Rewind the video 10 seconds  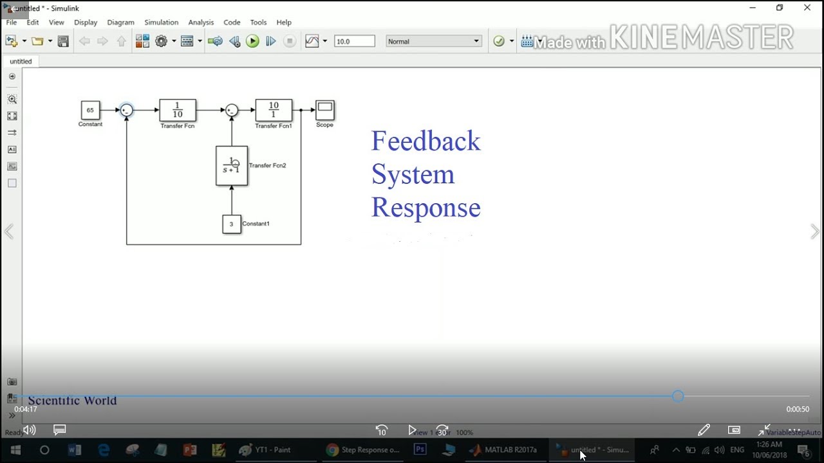(x=382, y=430)
